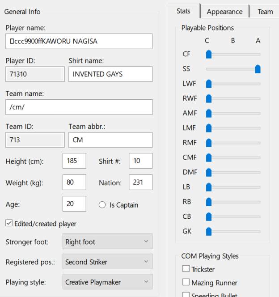Click the Shirt # field
The width and height of the screenshot is (279, 297).
[x=141, y=161]
